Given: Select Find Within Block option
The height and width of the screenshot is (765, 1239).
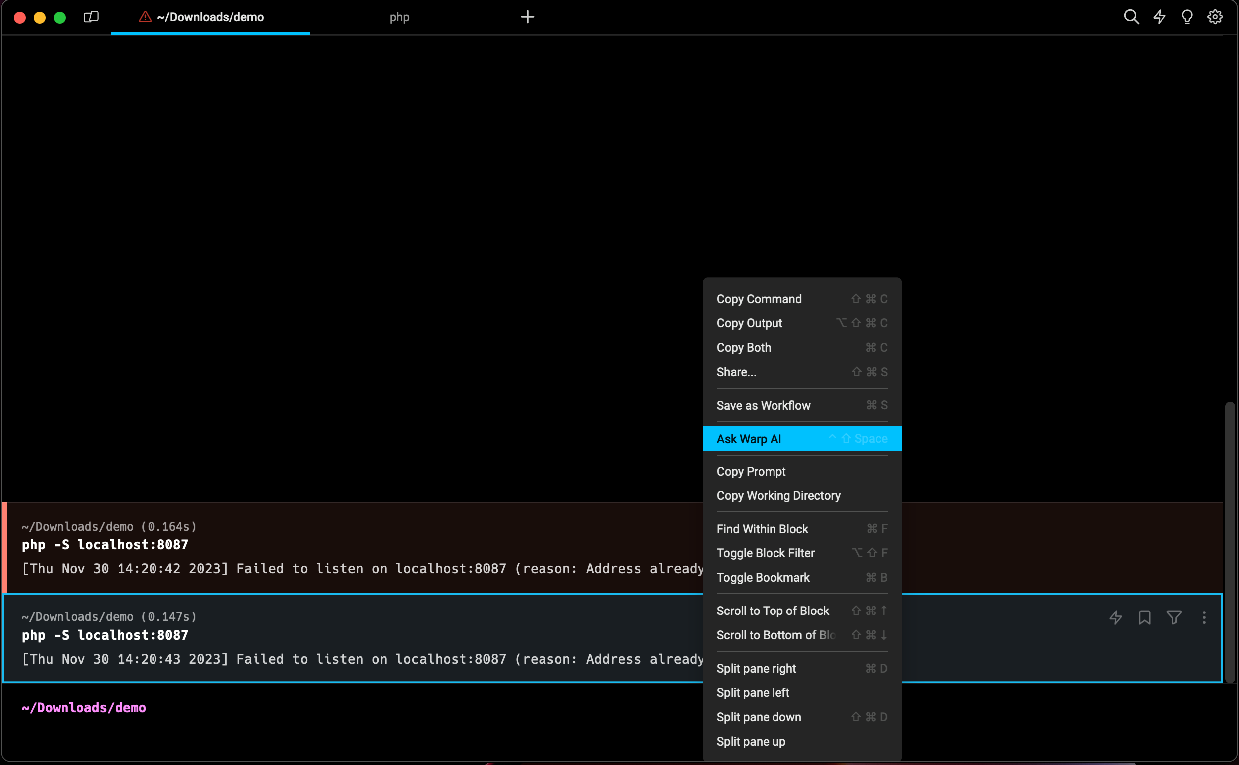Looking at the screenshot, I should (x=762, y=529).
